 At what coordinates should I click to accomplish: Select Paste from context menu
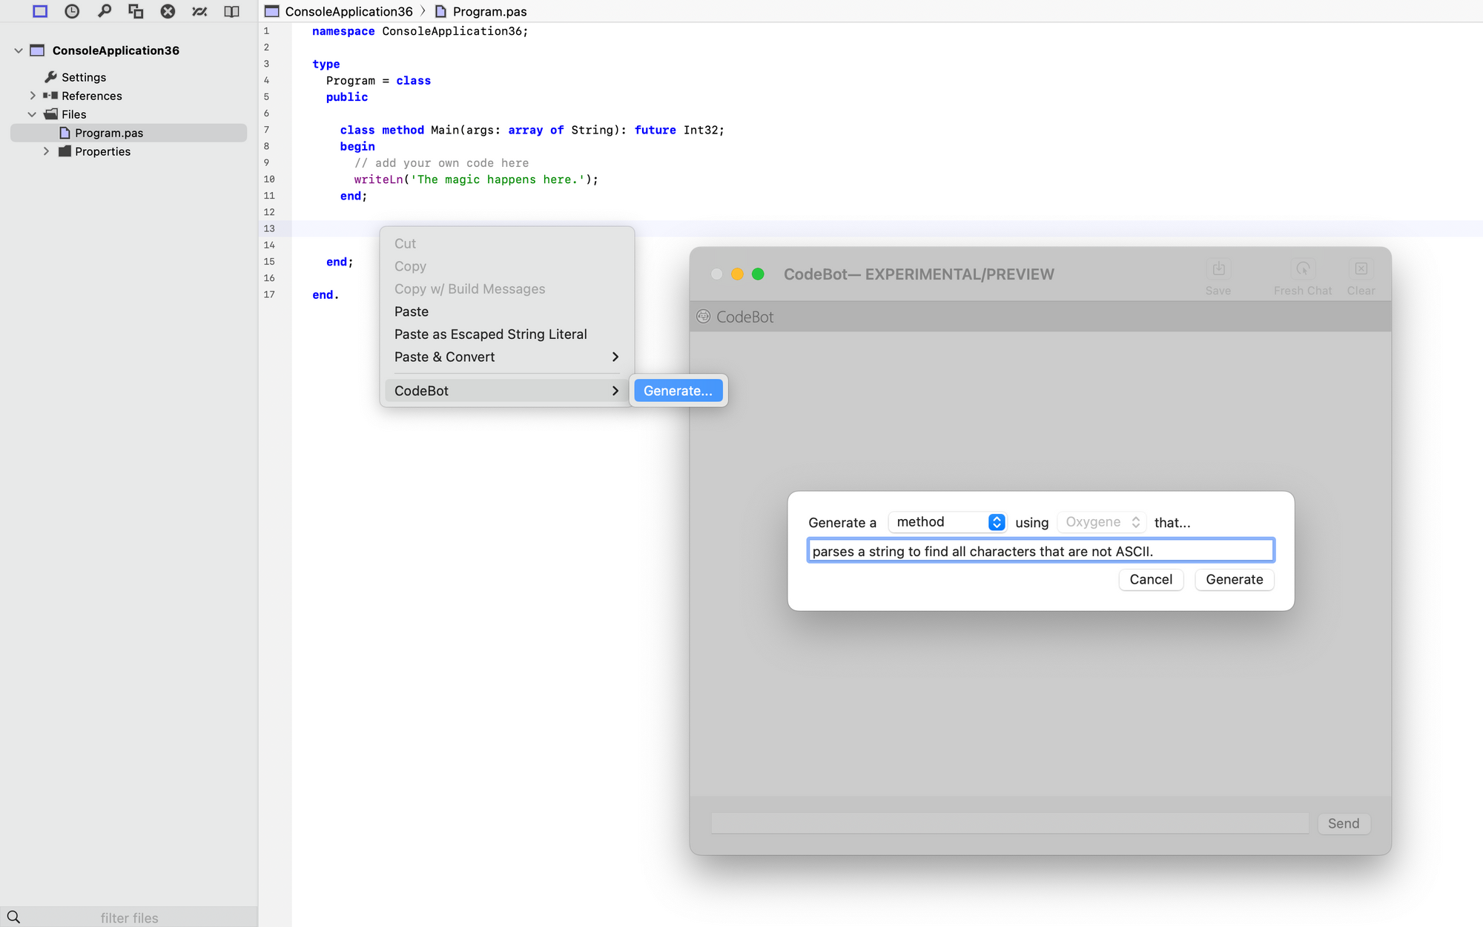tap(411, 311)
